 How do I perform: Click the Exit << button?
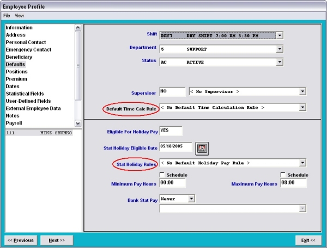(x=308, y=240)
